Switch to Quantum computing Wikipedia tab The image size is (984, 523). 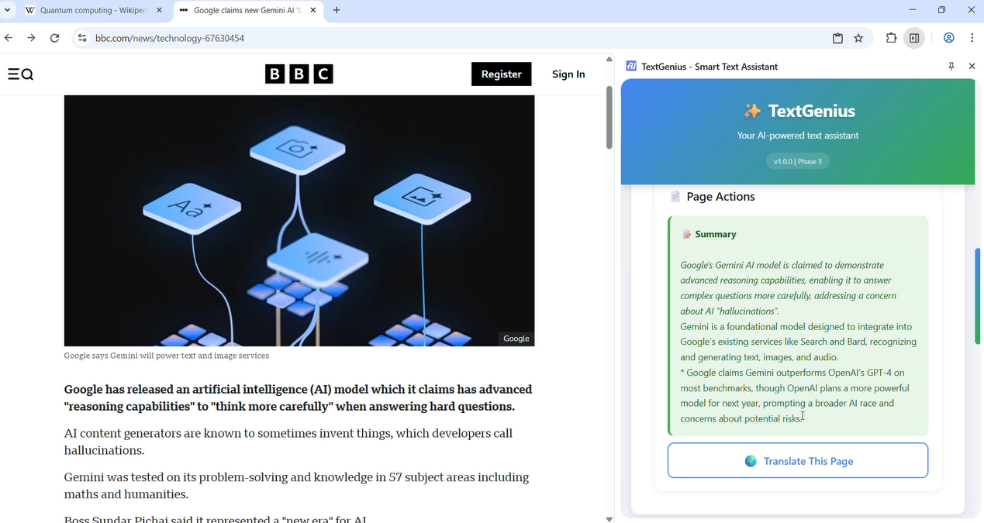[94, 11]
